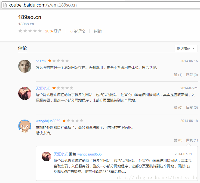Open the 8 条评论 link

click(x=78, y=31)
